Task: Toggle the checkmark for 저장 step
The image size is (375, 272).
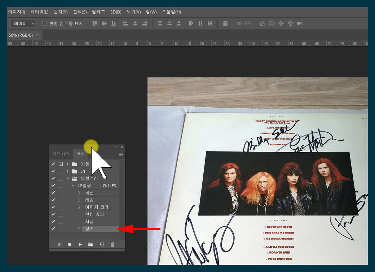Action: point(53,221)
